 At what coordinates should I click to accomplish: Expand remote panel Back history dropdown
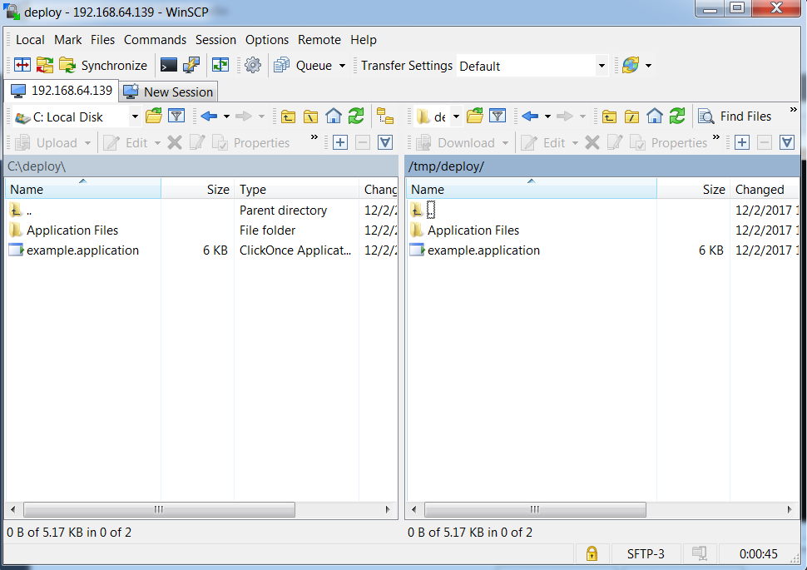(547, 116)
